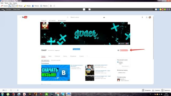
Task: Click the Сохранить save button
Action: pos(156,90)
